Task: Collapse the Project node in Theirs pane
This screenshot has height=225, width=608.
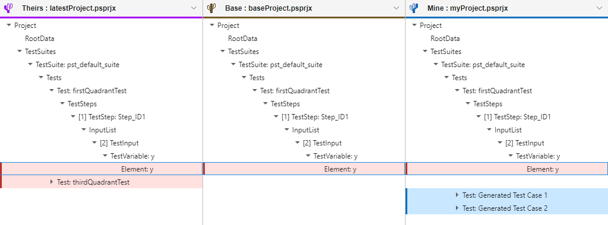Action: point(9,25)
